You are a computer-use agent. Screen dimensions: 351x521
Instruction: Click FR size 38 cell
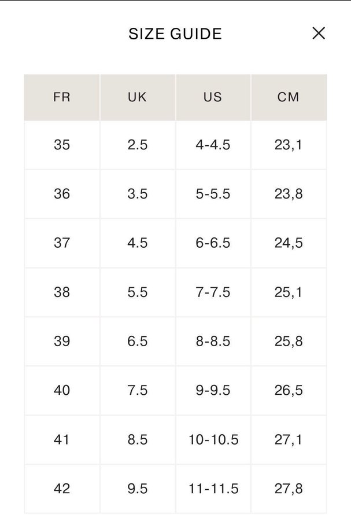62,292
